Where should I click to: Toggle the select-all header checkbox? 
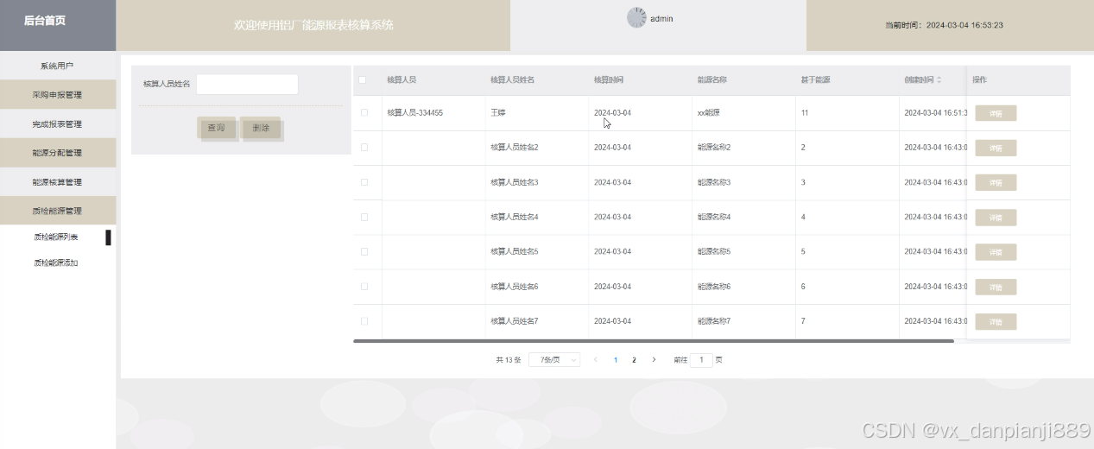(x=363, y=80)
